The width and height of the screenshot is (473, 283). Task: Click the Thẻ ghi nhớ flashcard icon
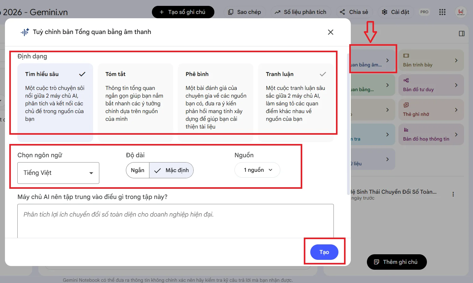pyautogui.click(x=406, y=105)
